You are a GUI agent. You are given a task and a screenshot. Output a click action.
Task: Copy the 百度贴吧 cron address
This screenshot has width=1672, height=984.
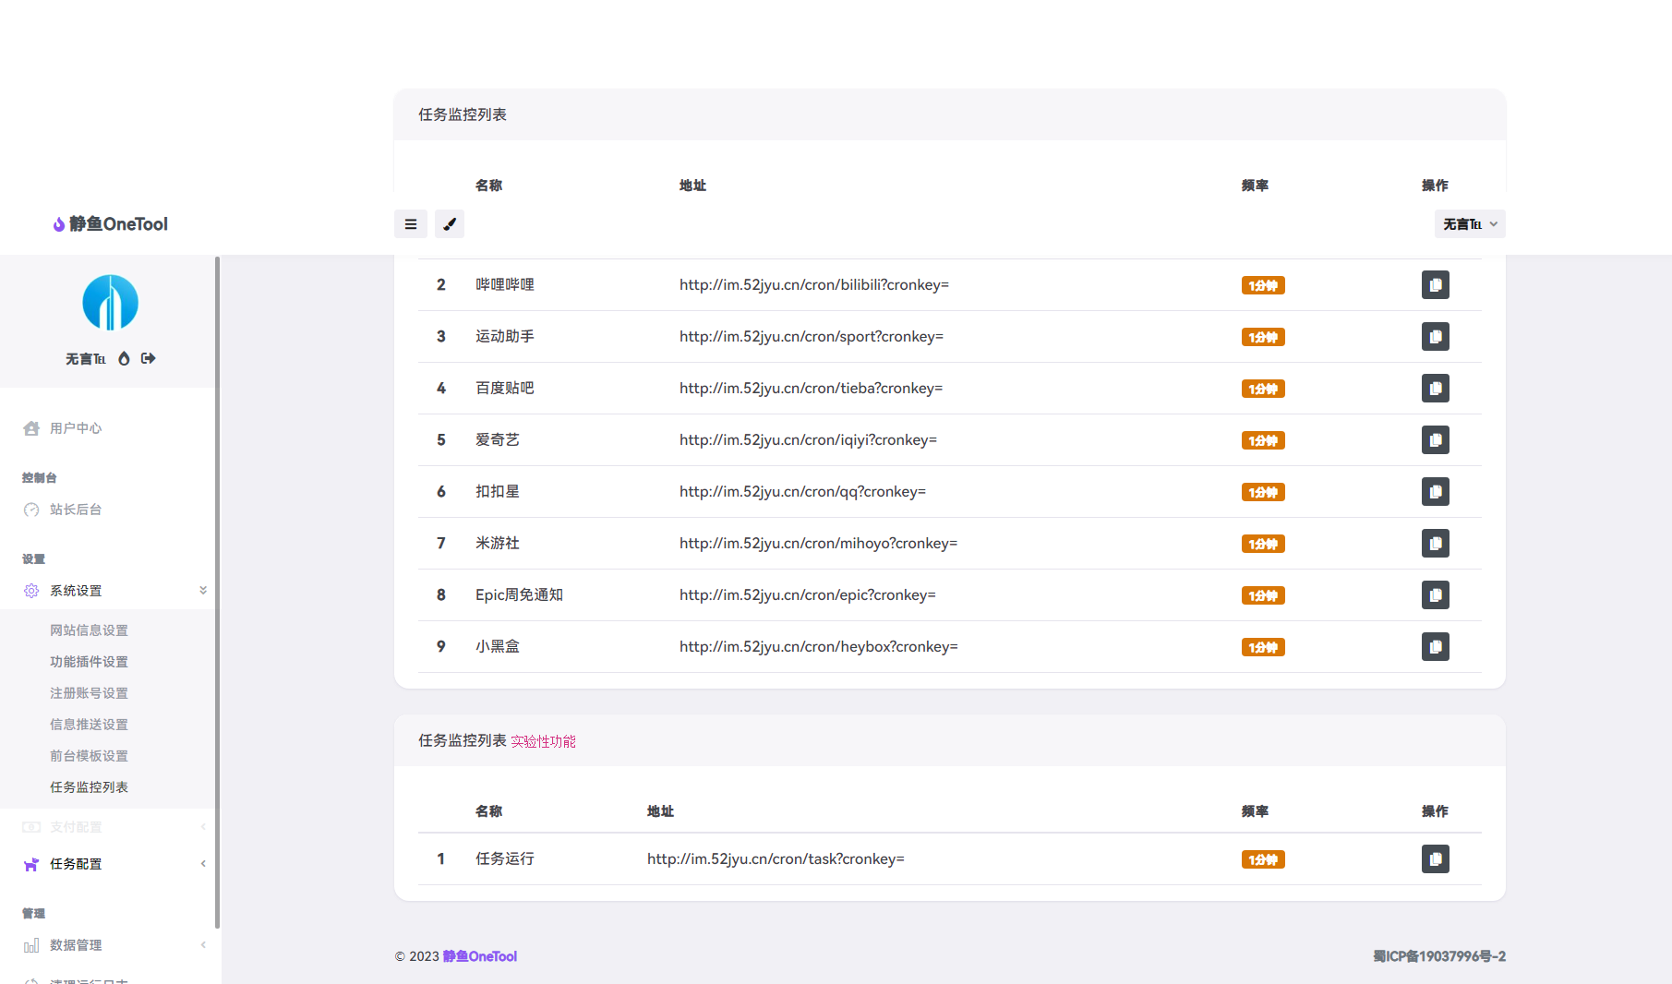point(1435,389)
